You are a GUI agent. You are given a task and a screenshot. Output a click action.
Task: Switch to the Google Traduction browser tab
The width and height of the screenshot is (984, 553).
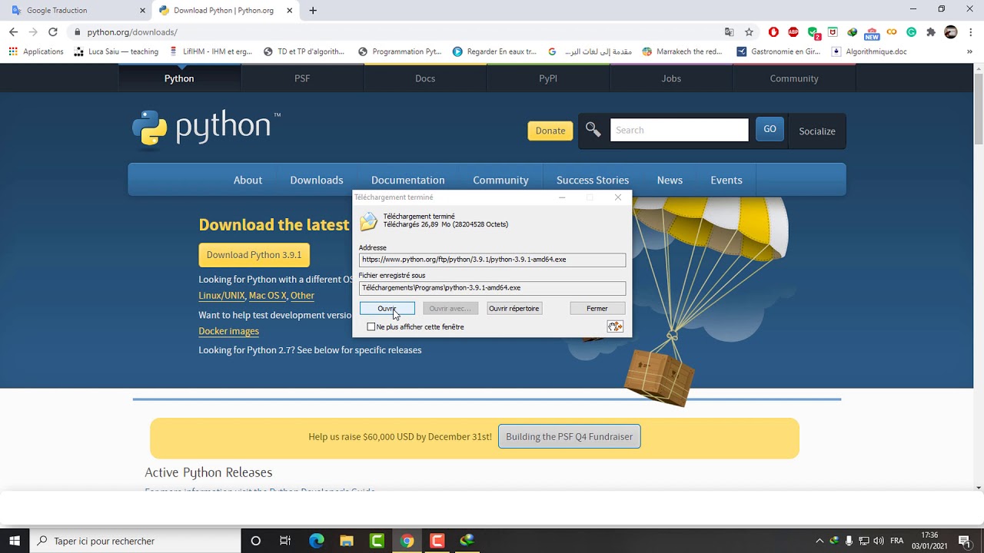pos(75,11)
